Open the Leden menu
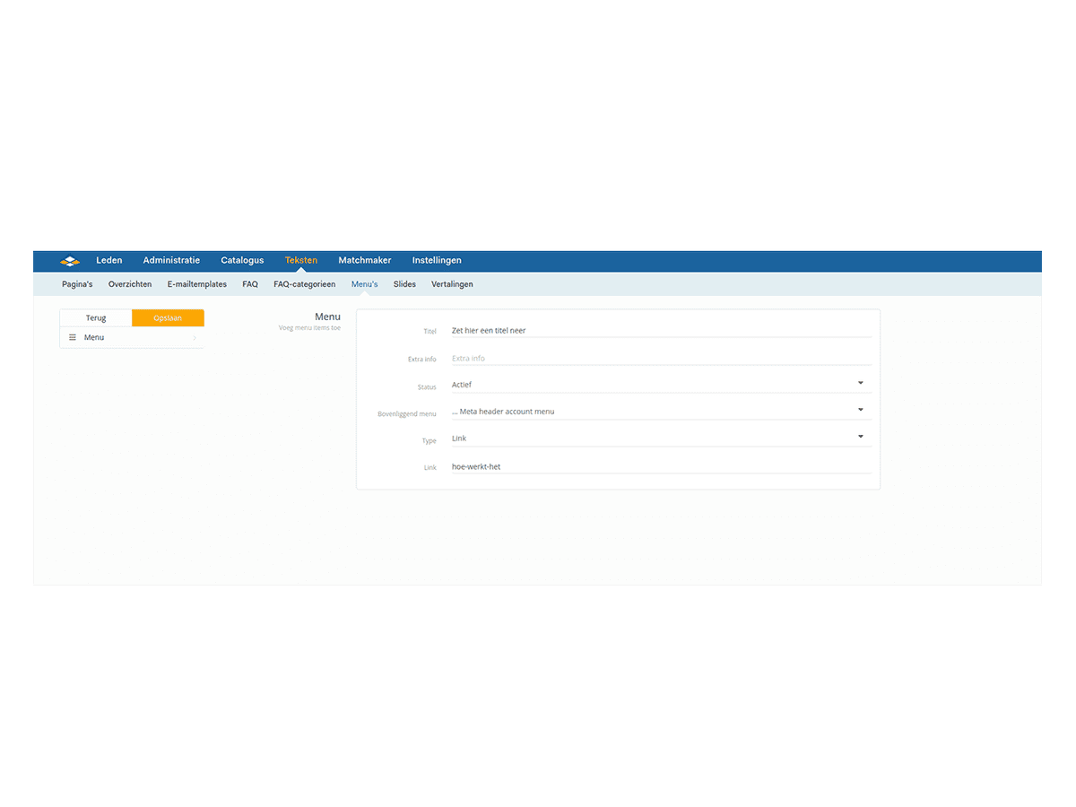 click(x=109, y=261)
